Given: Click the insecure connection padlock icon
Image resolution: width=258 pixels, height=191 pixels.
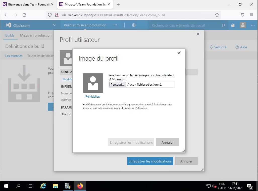Looking at the screenshot, I should pyautogui.click(x=57, y=15).
